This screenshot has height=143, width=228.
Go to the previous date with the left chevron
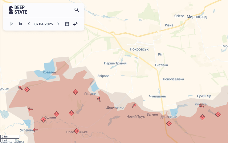click(x=29, y=24)
